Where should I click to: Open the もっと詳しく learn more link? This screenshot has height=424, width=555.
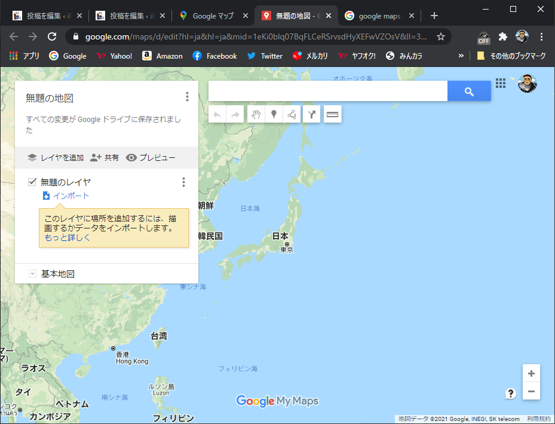pos(68,237)
